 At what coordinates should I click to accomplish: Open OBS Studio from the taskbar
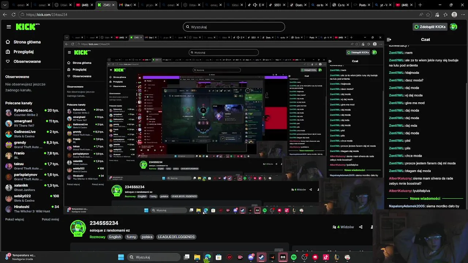305,257
